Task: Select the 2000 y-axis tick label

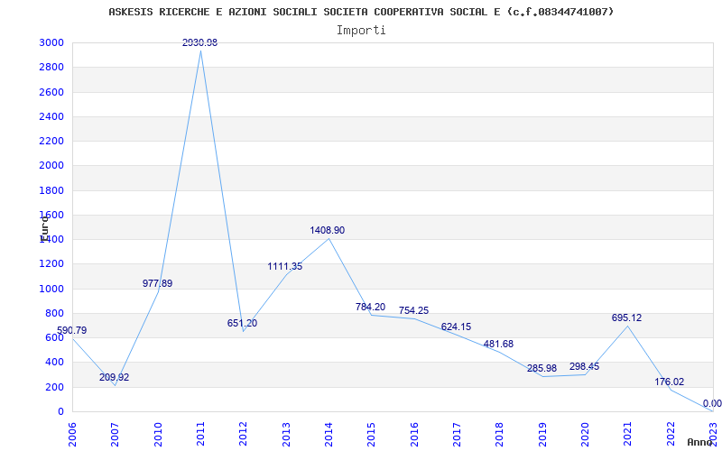Action: click(51, 166)
